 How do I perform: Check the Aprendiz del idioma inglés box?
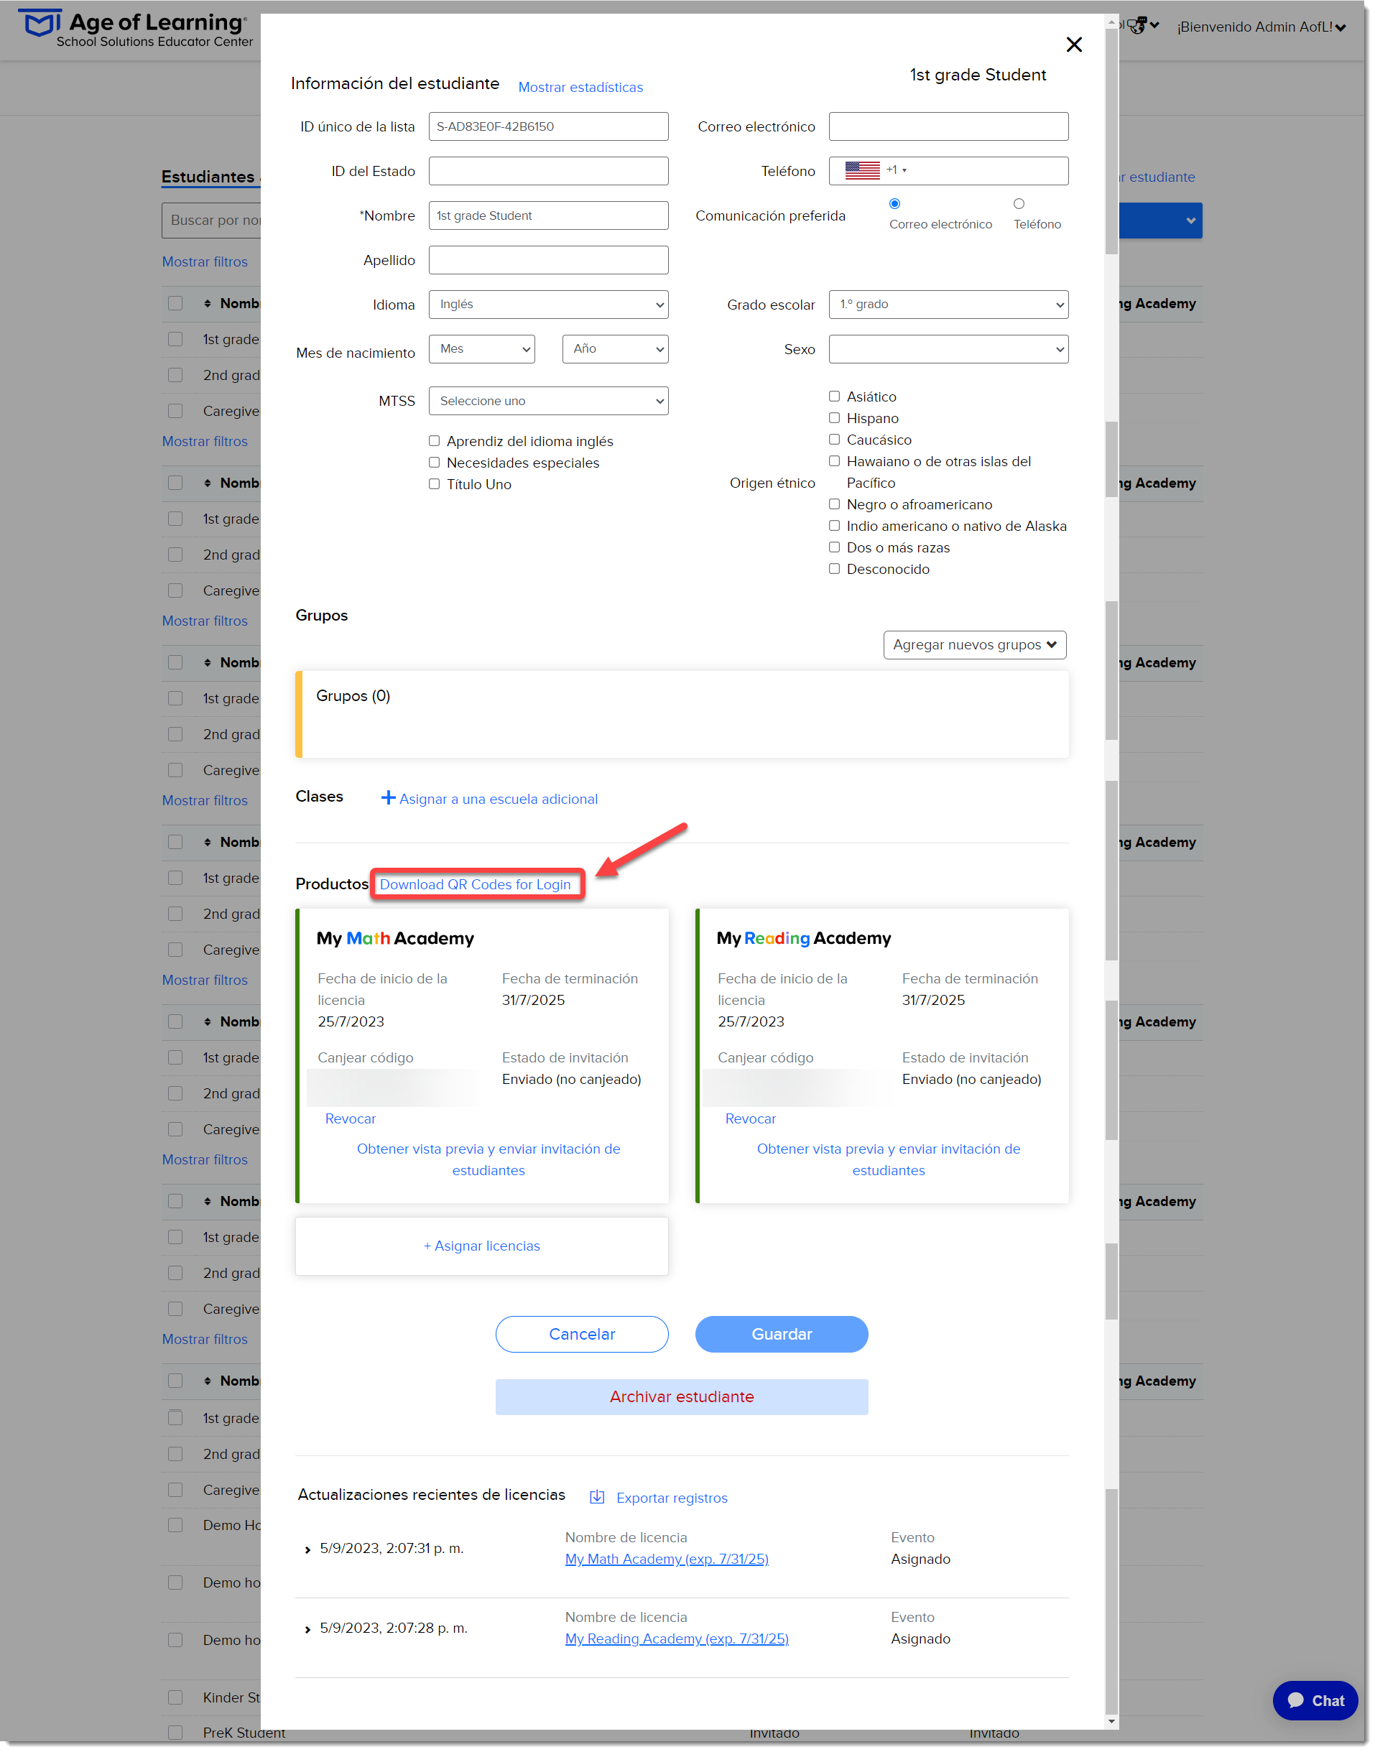tap(434, 440)
